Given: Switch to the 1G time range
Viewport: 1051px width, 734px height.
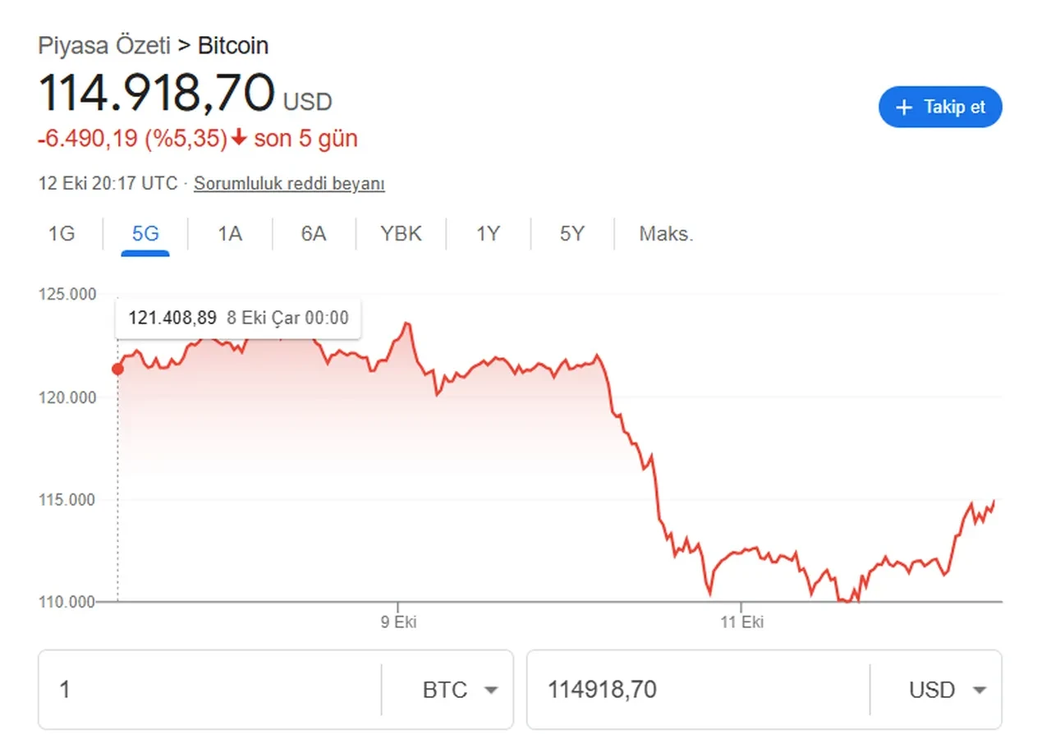Looking at the screenshot, I should coord(62,233).
